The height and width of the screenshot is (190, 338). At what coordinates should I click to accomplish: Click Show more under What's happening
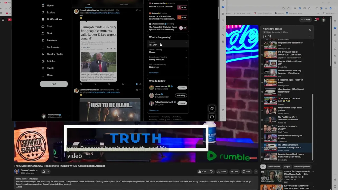point(154,73)
